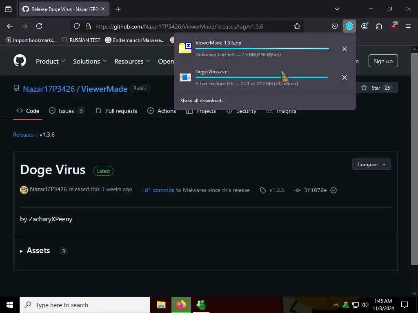Click the green verified checkmark icon

334,190
